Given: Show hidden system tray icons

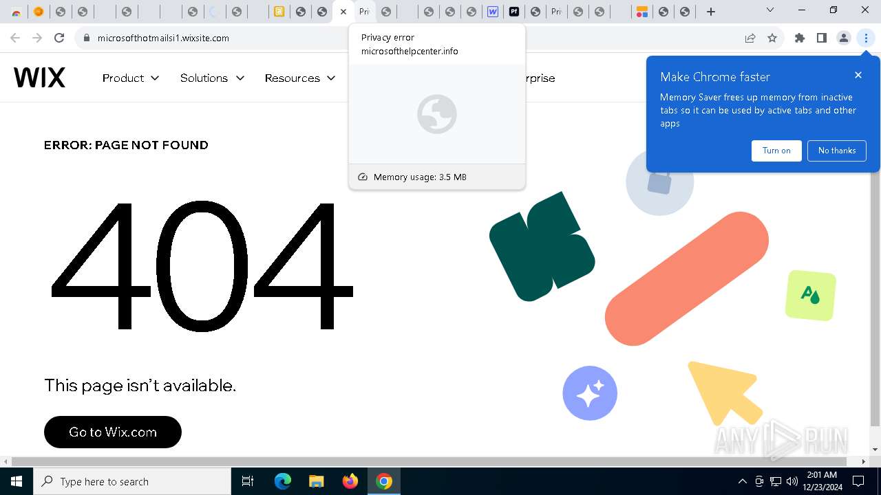Looking at the screenshot, I should point(742,481).
